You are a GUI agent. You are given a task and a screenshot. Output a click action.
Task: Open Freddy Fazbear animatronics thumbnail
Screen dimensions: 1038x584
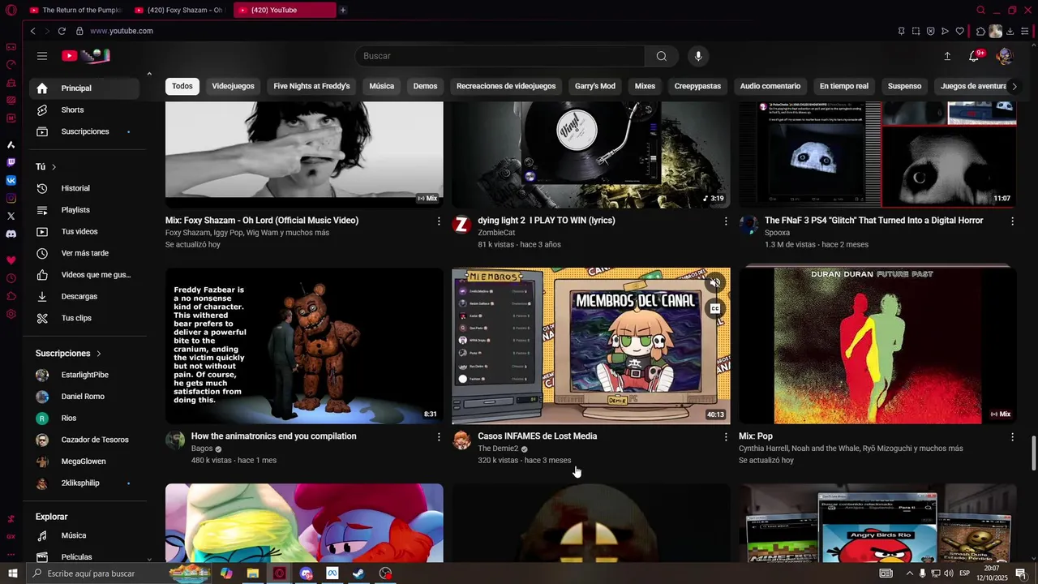[x=304, y=346]
